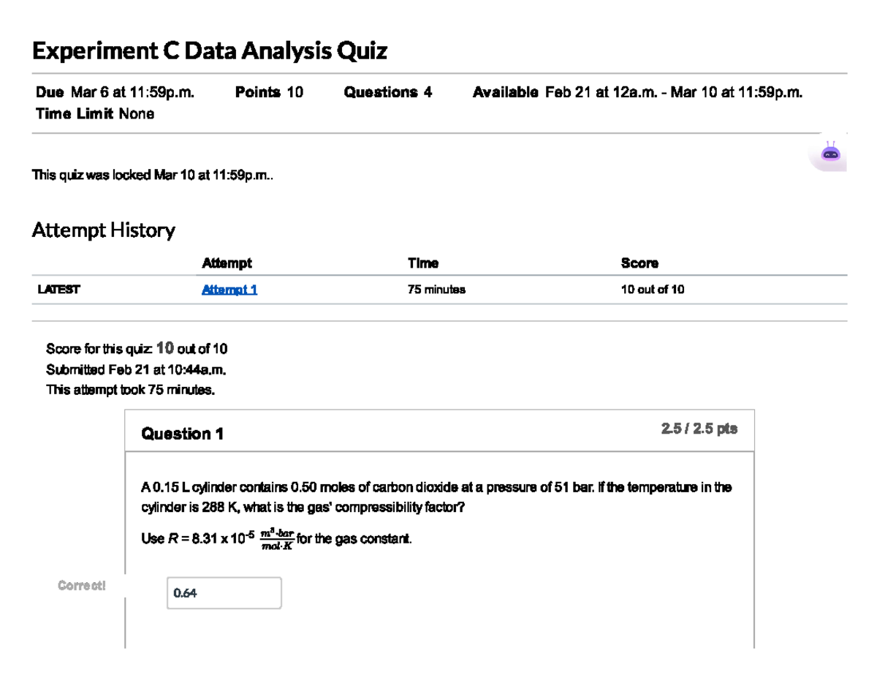The width and height of the screenshot is (877, 678).
Task: Click the 0.64 answer field
Action: (x=224, y=592)
